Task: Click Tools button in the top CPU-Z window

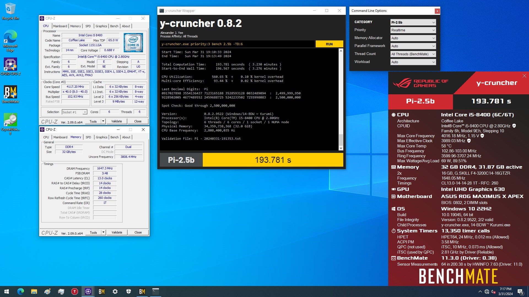Action: [x=93, y=121]
